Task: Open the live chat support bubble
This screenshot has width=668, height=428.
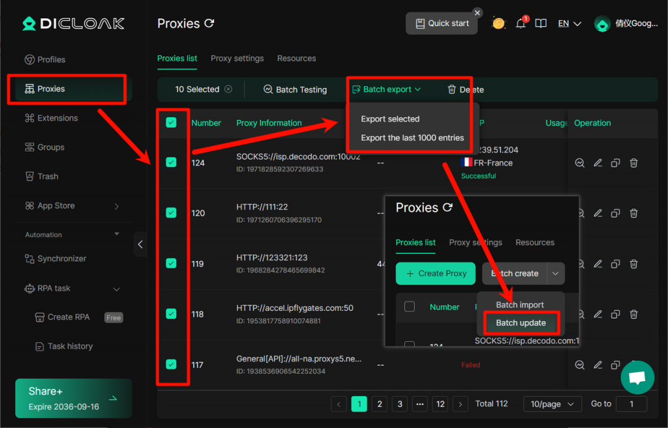Action: coord(637,378)
